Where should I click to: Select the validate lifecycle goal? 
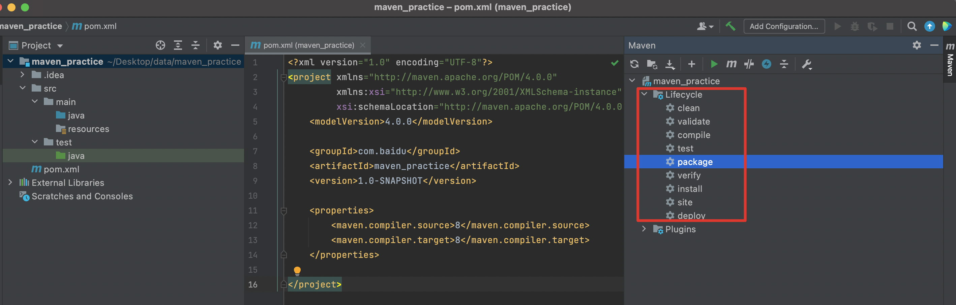(x=693, y=122)
